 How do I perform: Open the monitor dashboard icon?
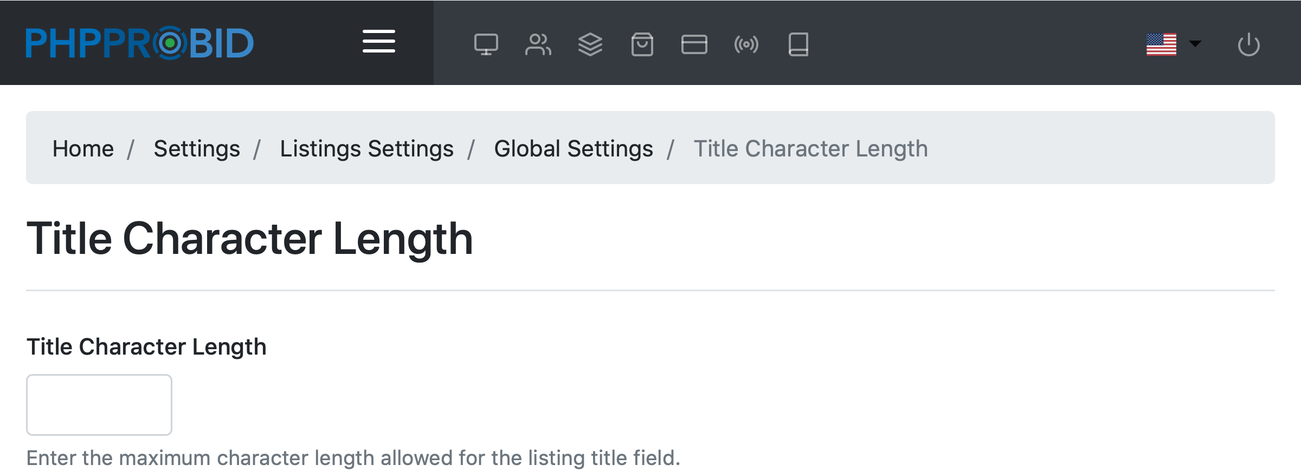pos(486,44)
